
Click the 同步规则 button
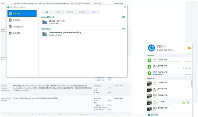82,12
